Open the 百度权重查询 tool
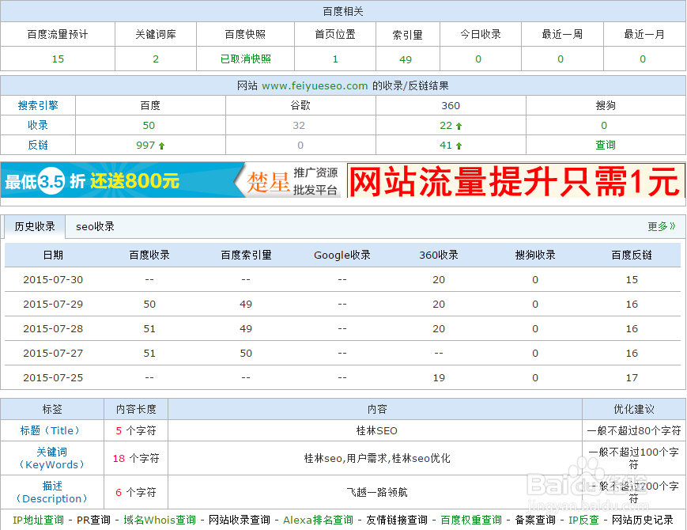687x530 pixels. [474, 521]
